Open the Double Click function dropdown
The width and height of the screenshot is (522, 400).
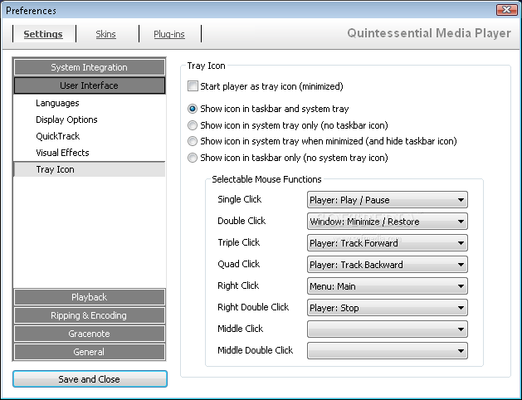(388, 222)
